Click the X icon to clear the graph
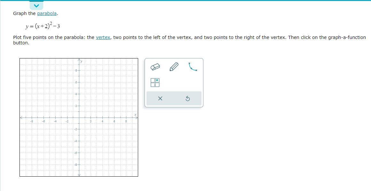 pos(160,98)
